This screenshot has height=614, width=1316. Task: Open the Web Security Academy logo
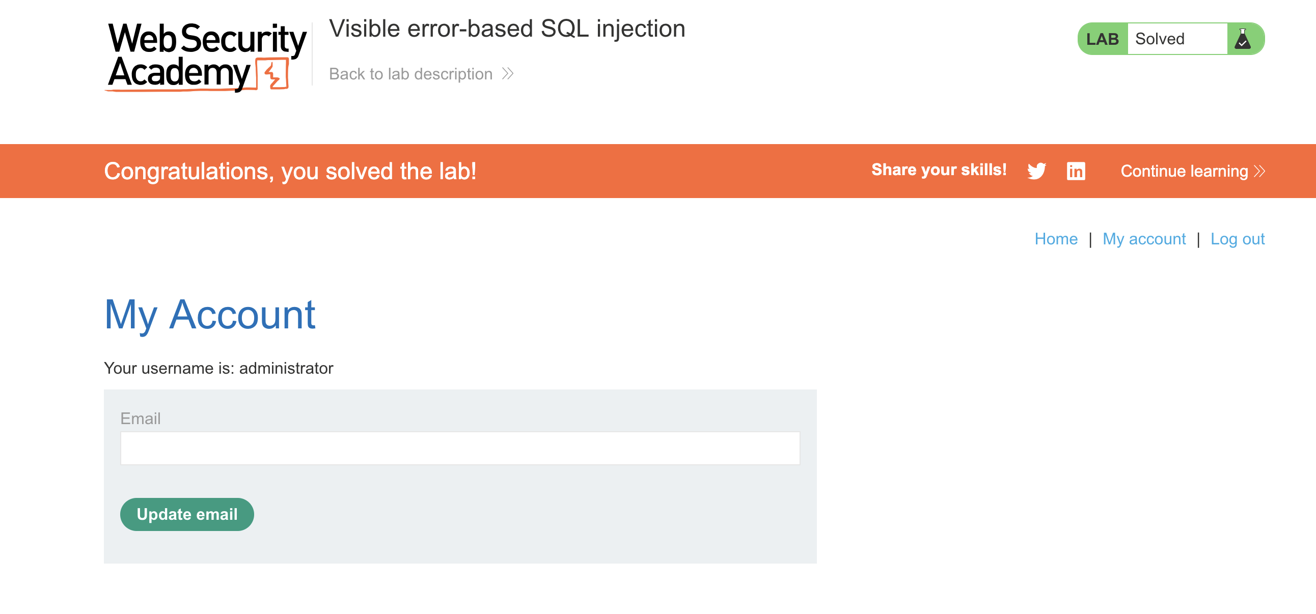[206, 57]
